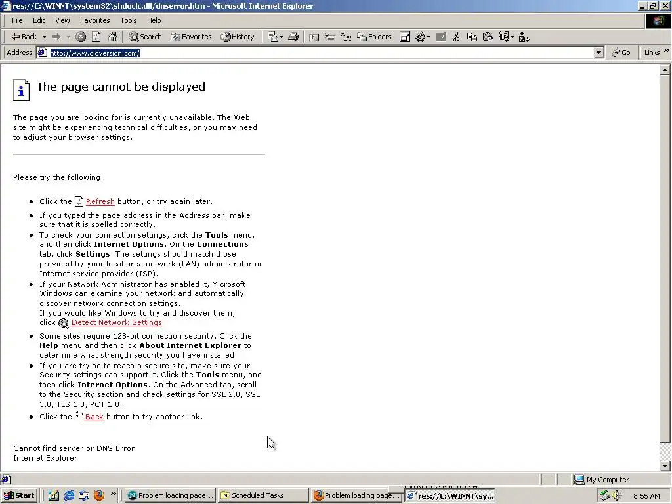This screenshot has width=672, height=504.
Task: Click the Cut scissors icon
Action: [457, 37]
